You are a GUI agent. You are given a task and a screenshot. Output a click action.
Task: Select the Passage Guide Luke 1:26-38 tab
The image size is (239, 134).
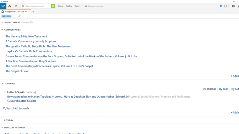15,12
